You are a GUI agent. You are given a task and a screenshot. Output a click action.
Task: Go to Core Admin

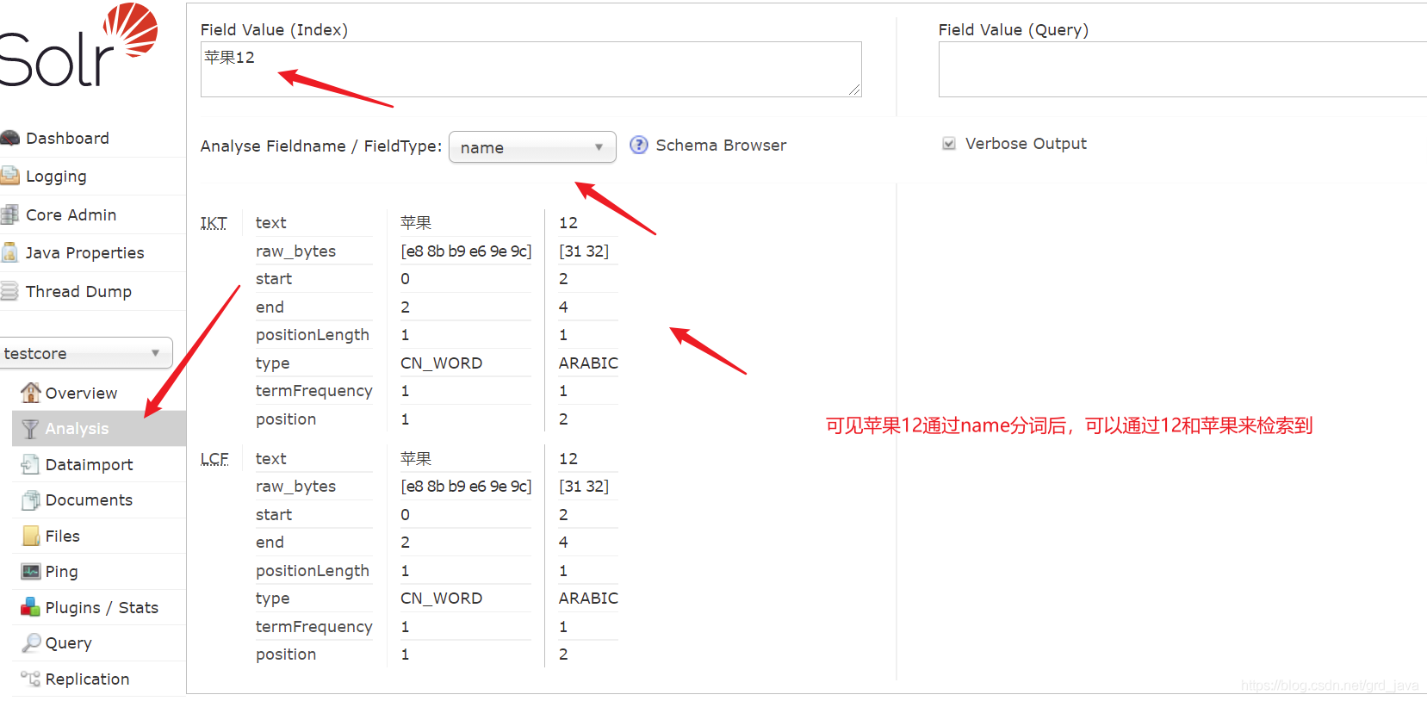[71, 214]
